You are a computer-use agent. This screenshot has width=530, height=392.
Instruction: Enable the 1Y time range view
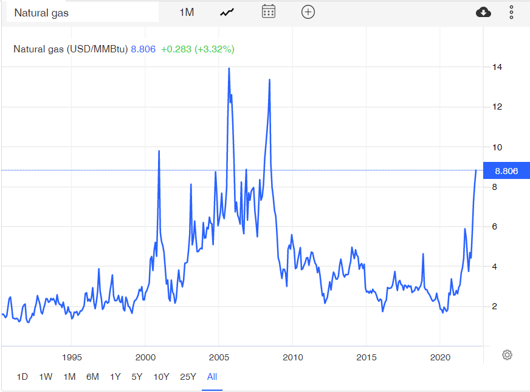pyautogui.click(x=115, y=377)
